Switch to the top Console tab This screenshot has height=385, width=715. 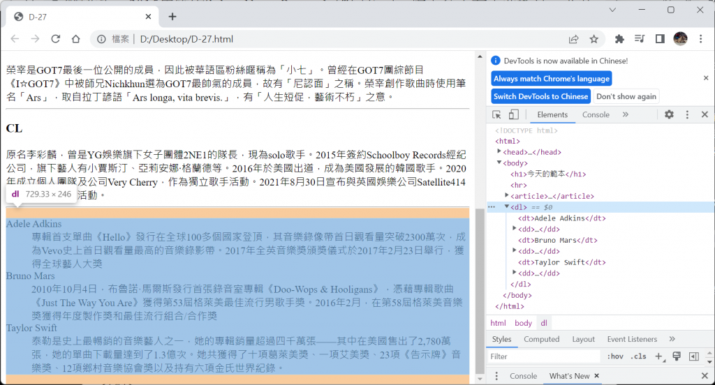596,115
